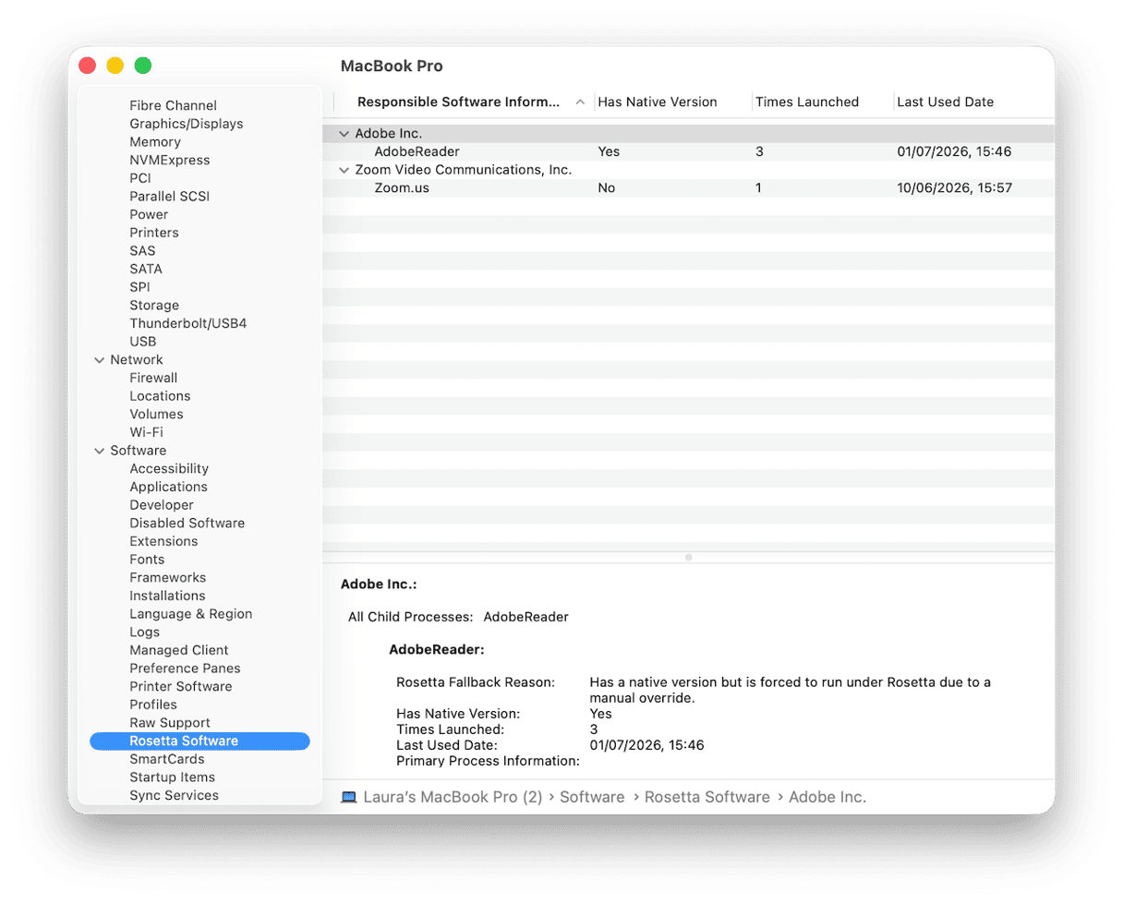This screenshot has width=1123, height=904.
Task: Click the laptop icon in path bar
Action: 348,797
